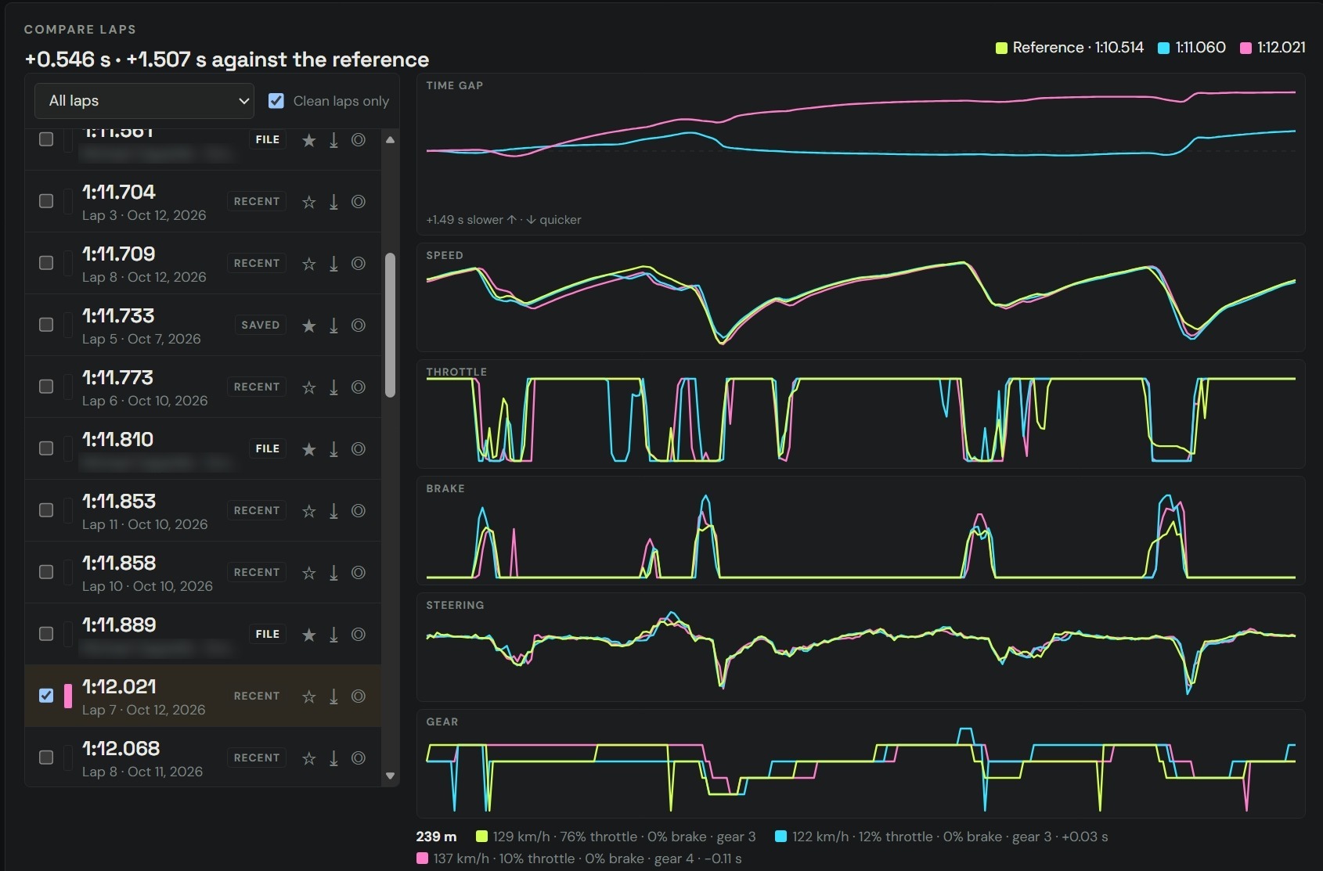Click the filled star on the 1:11.810 lap

(x=309, y=449)
